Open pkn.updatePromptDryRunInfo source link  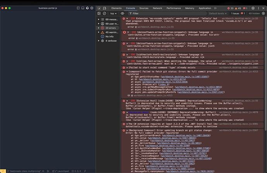[201, 92]
